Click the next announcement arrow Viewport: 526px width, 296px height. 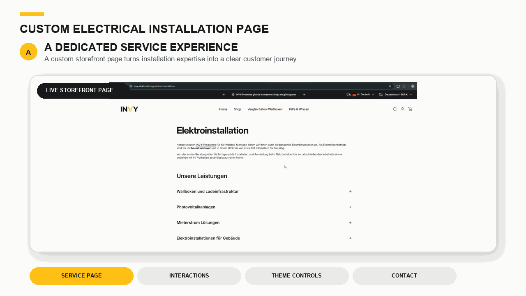pos(304,95)
